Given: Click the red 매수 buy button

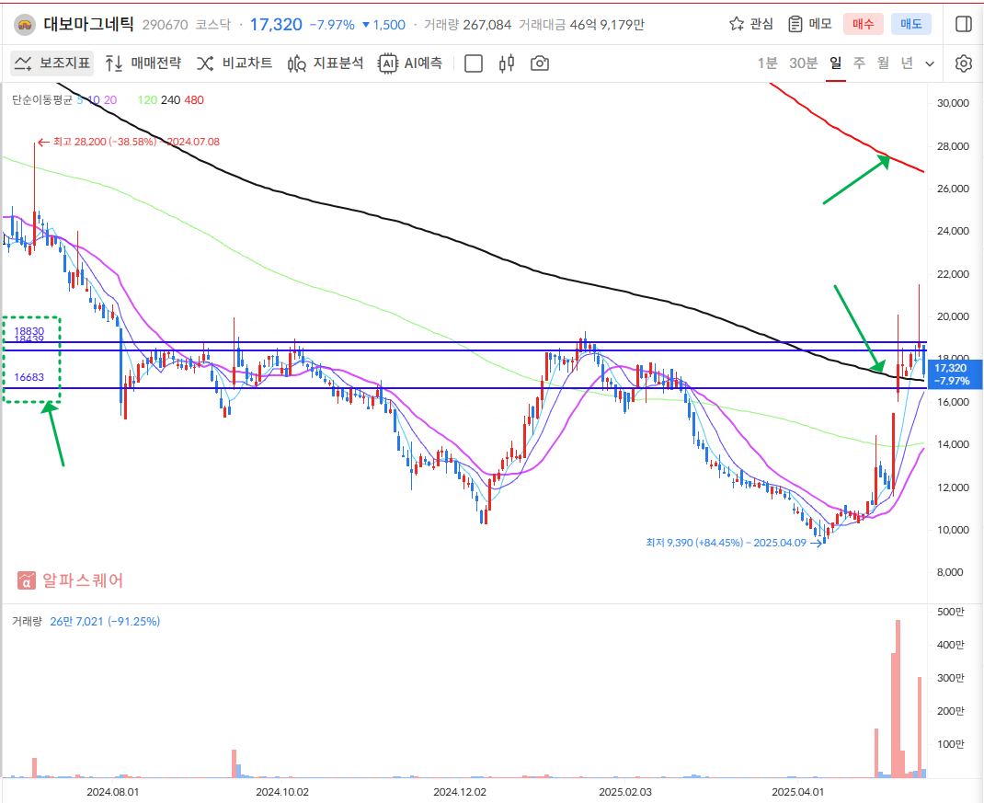Looking at the screenshot, I should tap(863, 24).
